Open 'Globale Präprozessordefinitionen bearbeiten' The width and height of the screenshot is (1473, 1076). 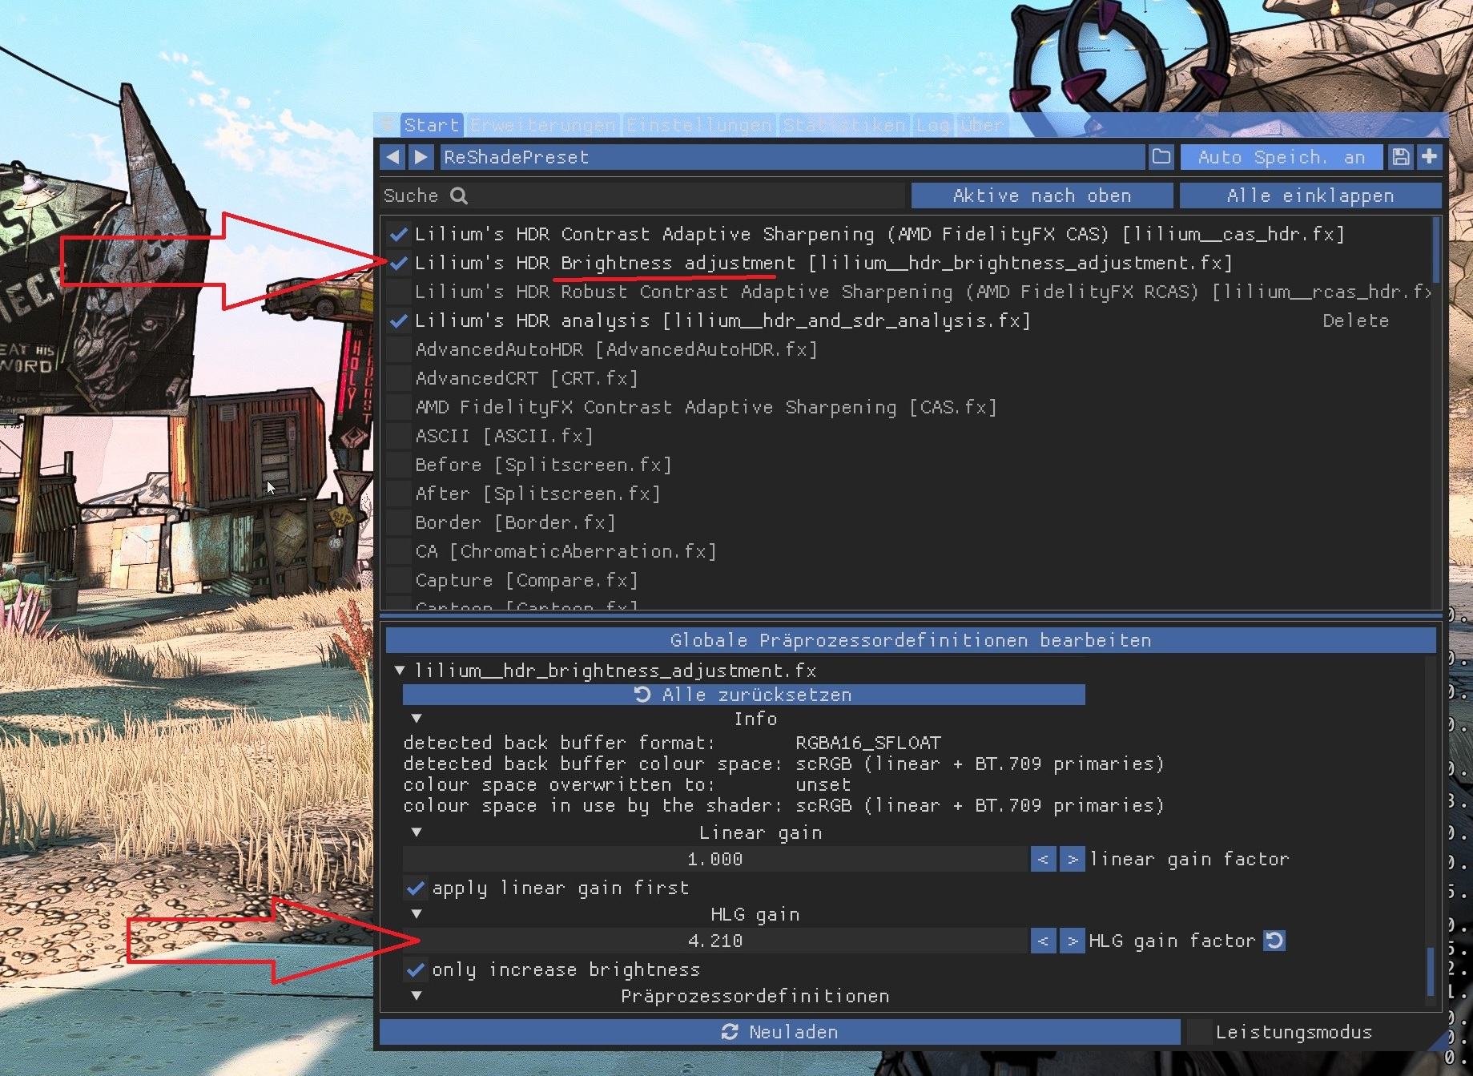[x=911, y=640]
